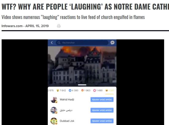Click the white drag handle above the reactions

pyautogui.click(x=82, y=85)
